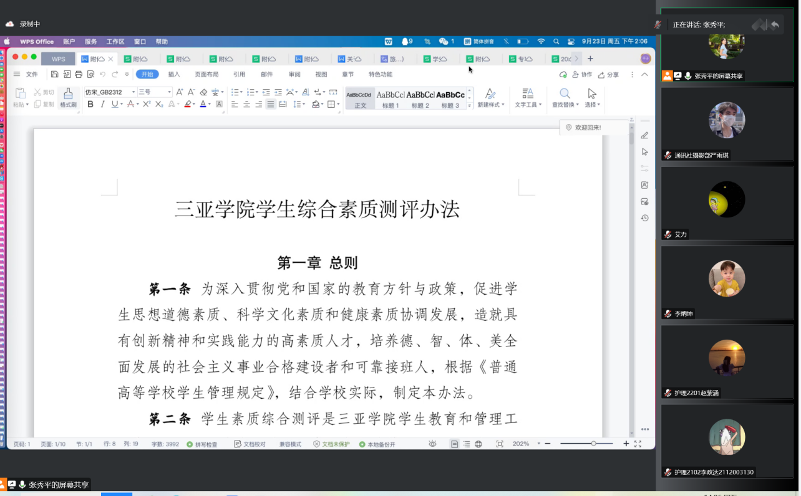The image size is (801, 496).
Task: Click the print icon in quick toolbar
Action: tap(79, 74)
